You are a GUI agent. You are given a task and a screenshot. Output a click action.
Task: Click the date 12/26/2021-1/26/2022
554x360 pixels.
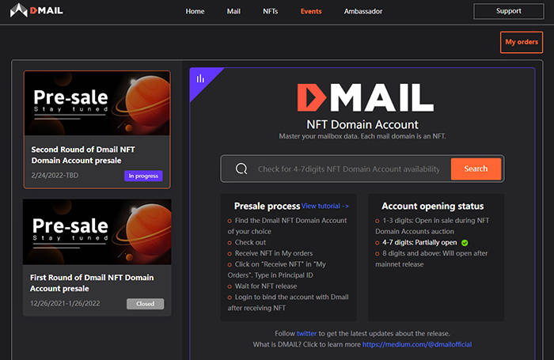[65, 304]
